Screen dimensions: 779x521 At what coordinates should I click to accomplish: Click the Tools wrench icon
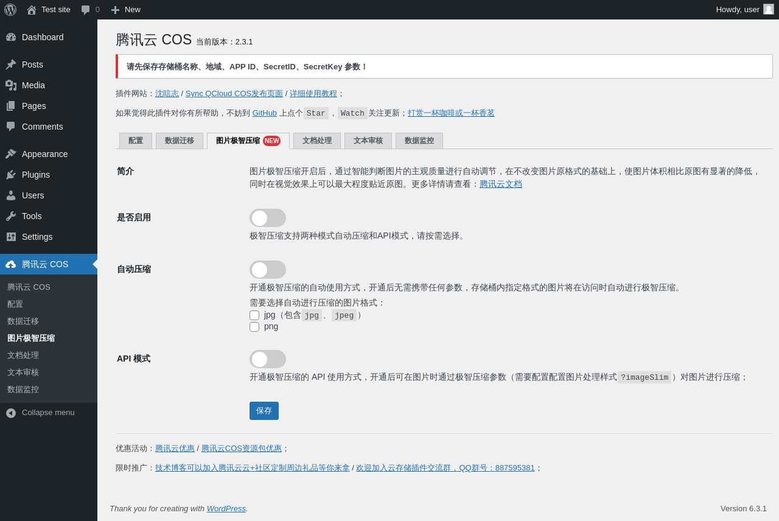(11, 216)
